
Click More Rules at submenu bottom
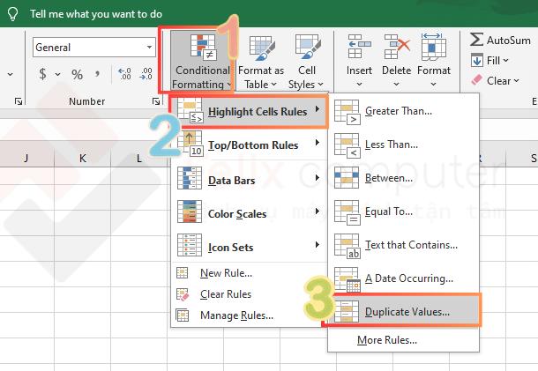tap(386, 339)
